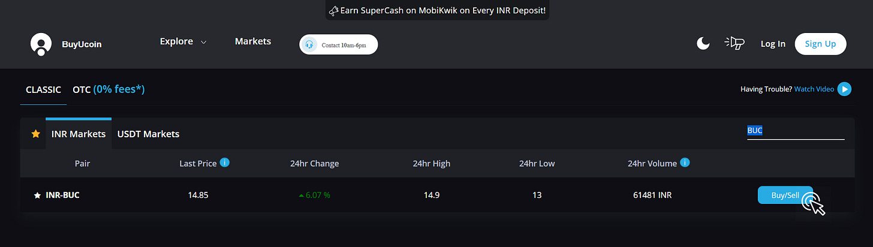
Task: Click the headset Contact 10am-6pm button
Action: [x=339, y=44]
